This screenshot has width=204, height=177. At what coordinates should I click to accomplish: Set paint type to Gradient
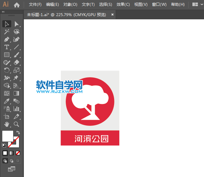pos(12,153)
